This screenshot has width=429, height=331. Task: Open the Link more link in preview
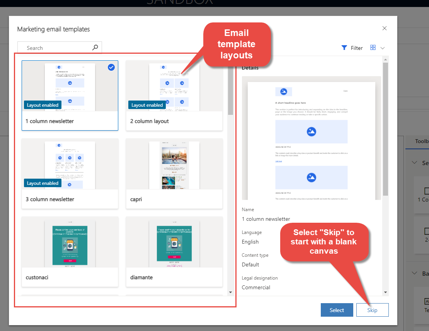pyautogui.click(x=279, y=161)
